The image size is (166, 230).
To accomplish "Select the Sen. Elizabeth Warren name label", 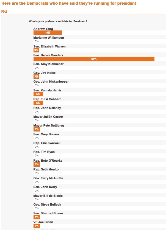I will [x=49, y=46].
